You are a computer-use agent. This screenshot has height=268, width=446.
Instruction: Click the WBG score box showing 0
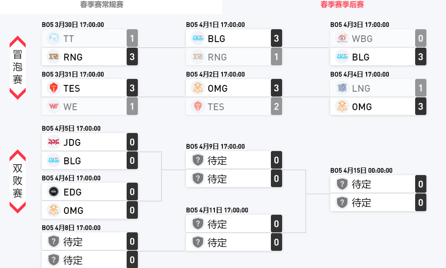click(420, 39)
